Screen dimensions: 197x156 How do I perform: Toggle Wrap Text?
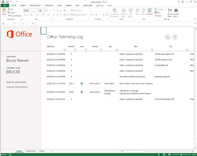click(x=76, y=11)
